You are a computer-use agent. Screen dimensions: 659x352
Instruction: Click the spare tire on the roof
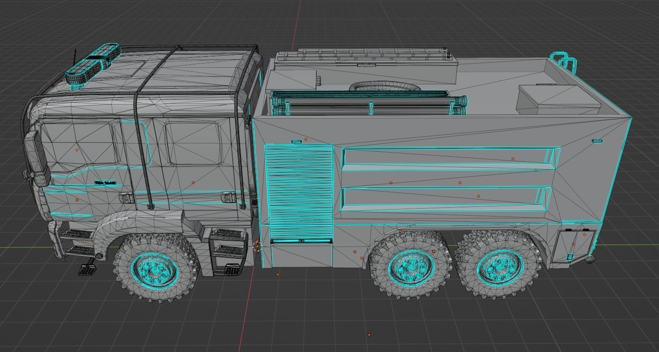[x=385, y=87]
